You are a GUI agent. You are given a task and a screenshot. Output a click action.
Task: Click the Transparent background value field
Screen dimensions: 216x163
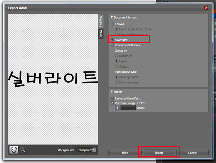point(84,150)
